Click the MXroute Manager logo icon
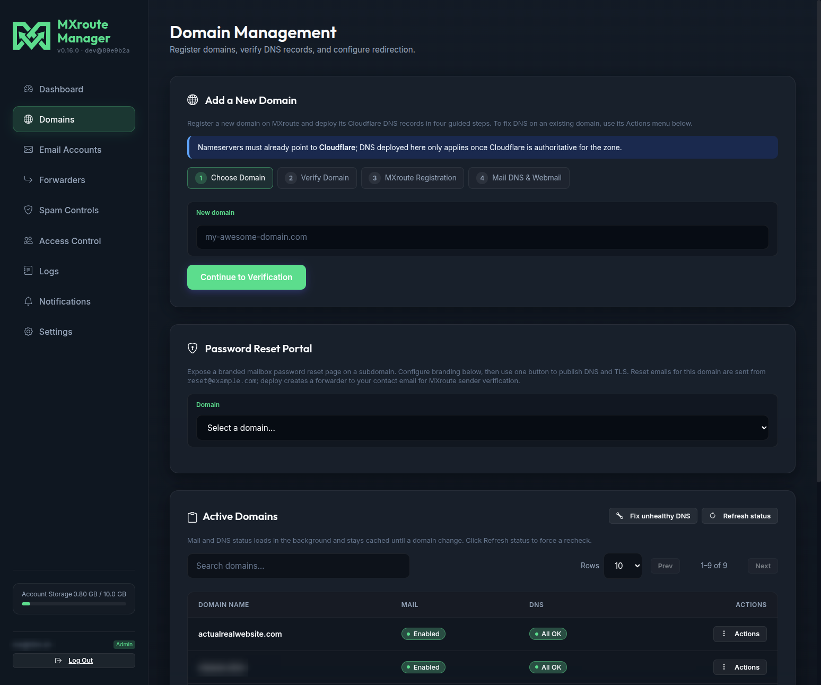Image resolution: width=821 pixels, height=685 pixels. point(32,36)
